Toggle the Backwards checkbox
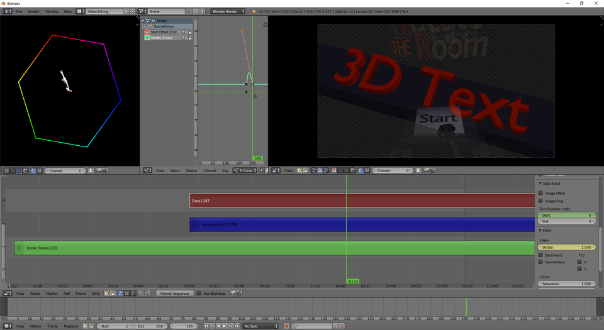This screenshot has width=604, height=330. coord(540,255)
